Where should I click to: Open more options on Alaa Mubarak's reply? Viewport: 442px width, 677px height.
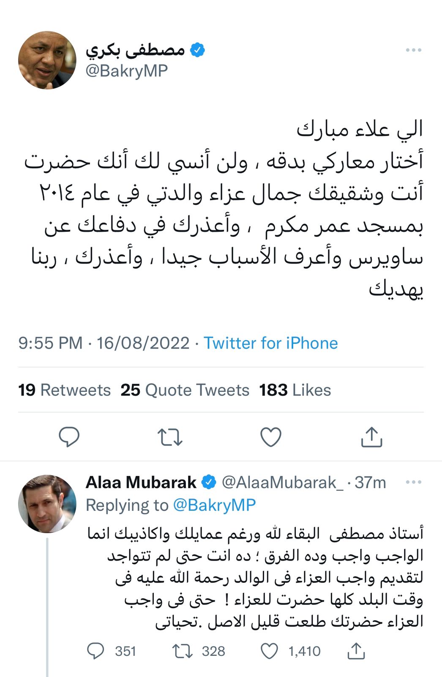(x=413, y=482)
